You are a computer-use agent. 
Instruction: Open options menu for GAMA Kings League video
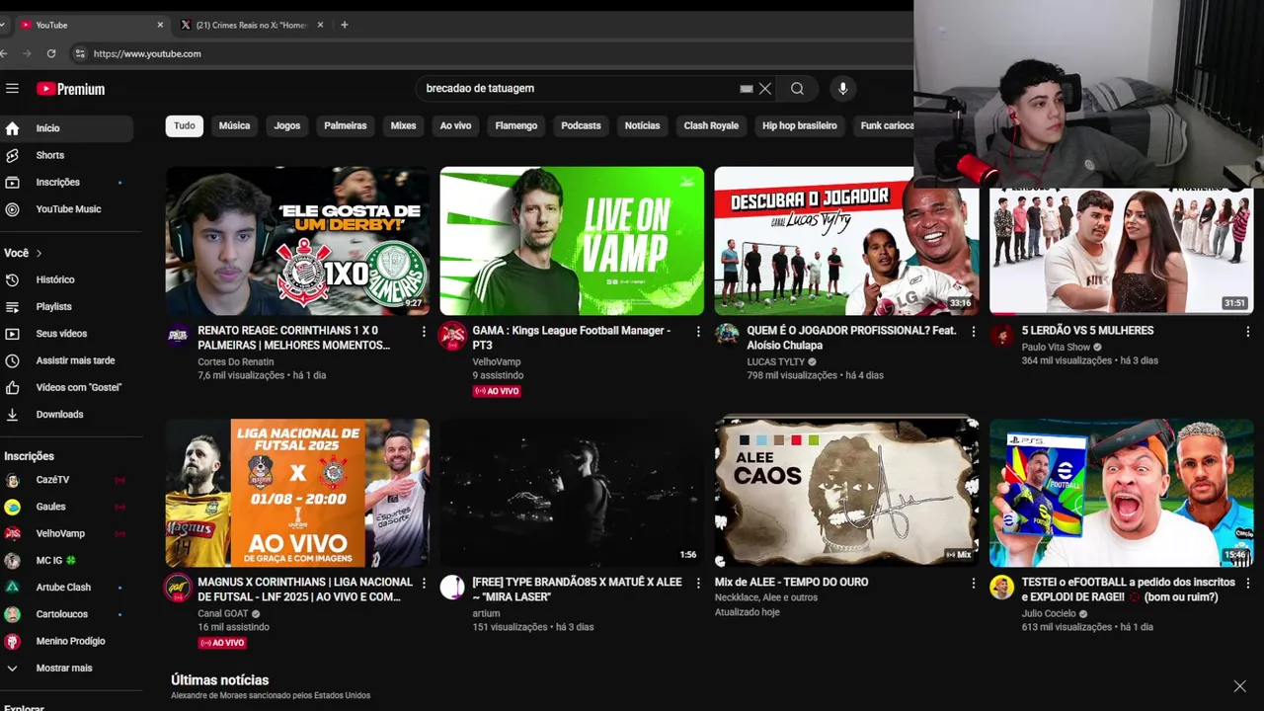[698, 332]
